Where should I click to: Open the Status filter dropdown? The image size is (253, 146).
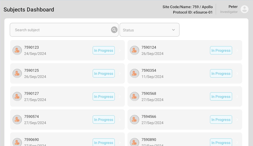click(149, 30)
